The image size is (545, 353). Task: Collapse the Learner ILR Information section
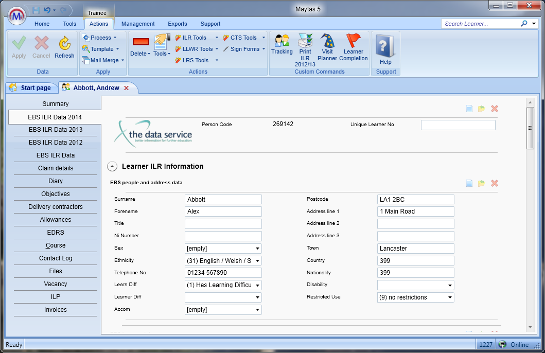112,166
